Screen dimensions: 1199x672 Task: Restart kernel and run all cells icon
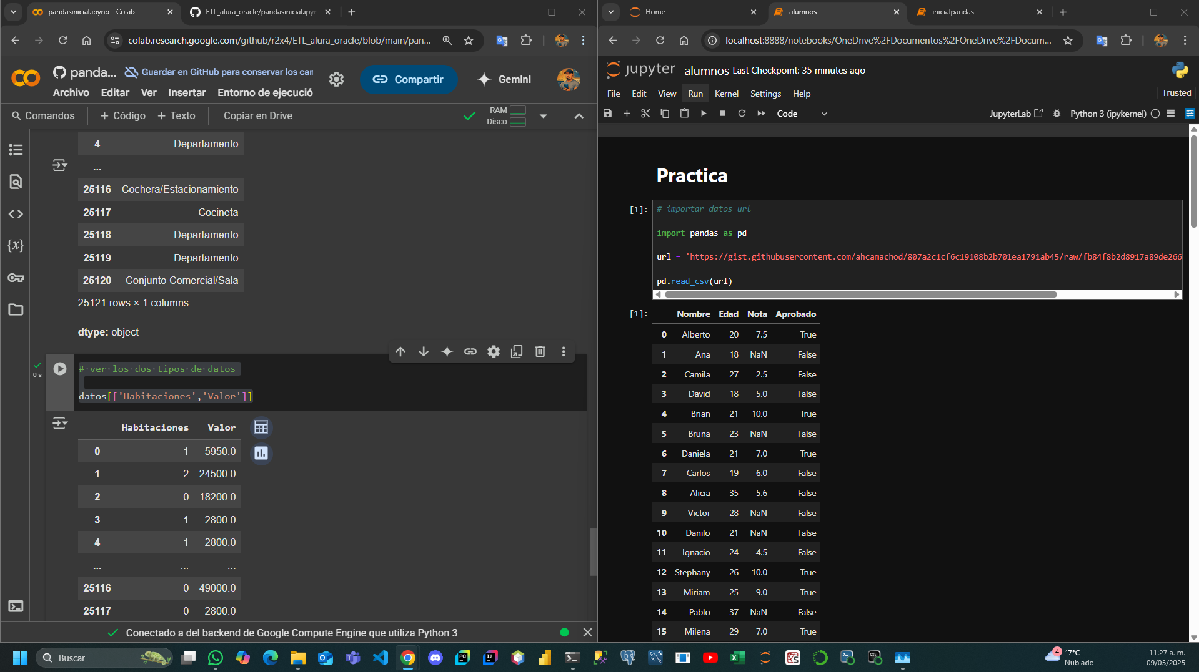coord(761,114)
